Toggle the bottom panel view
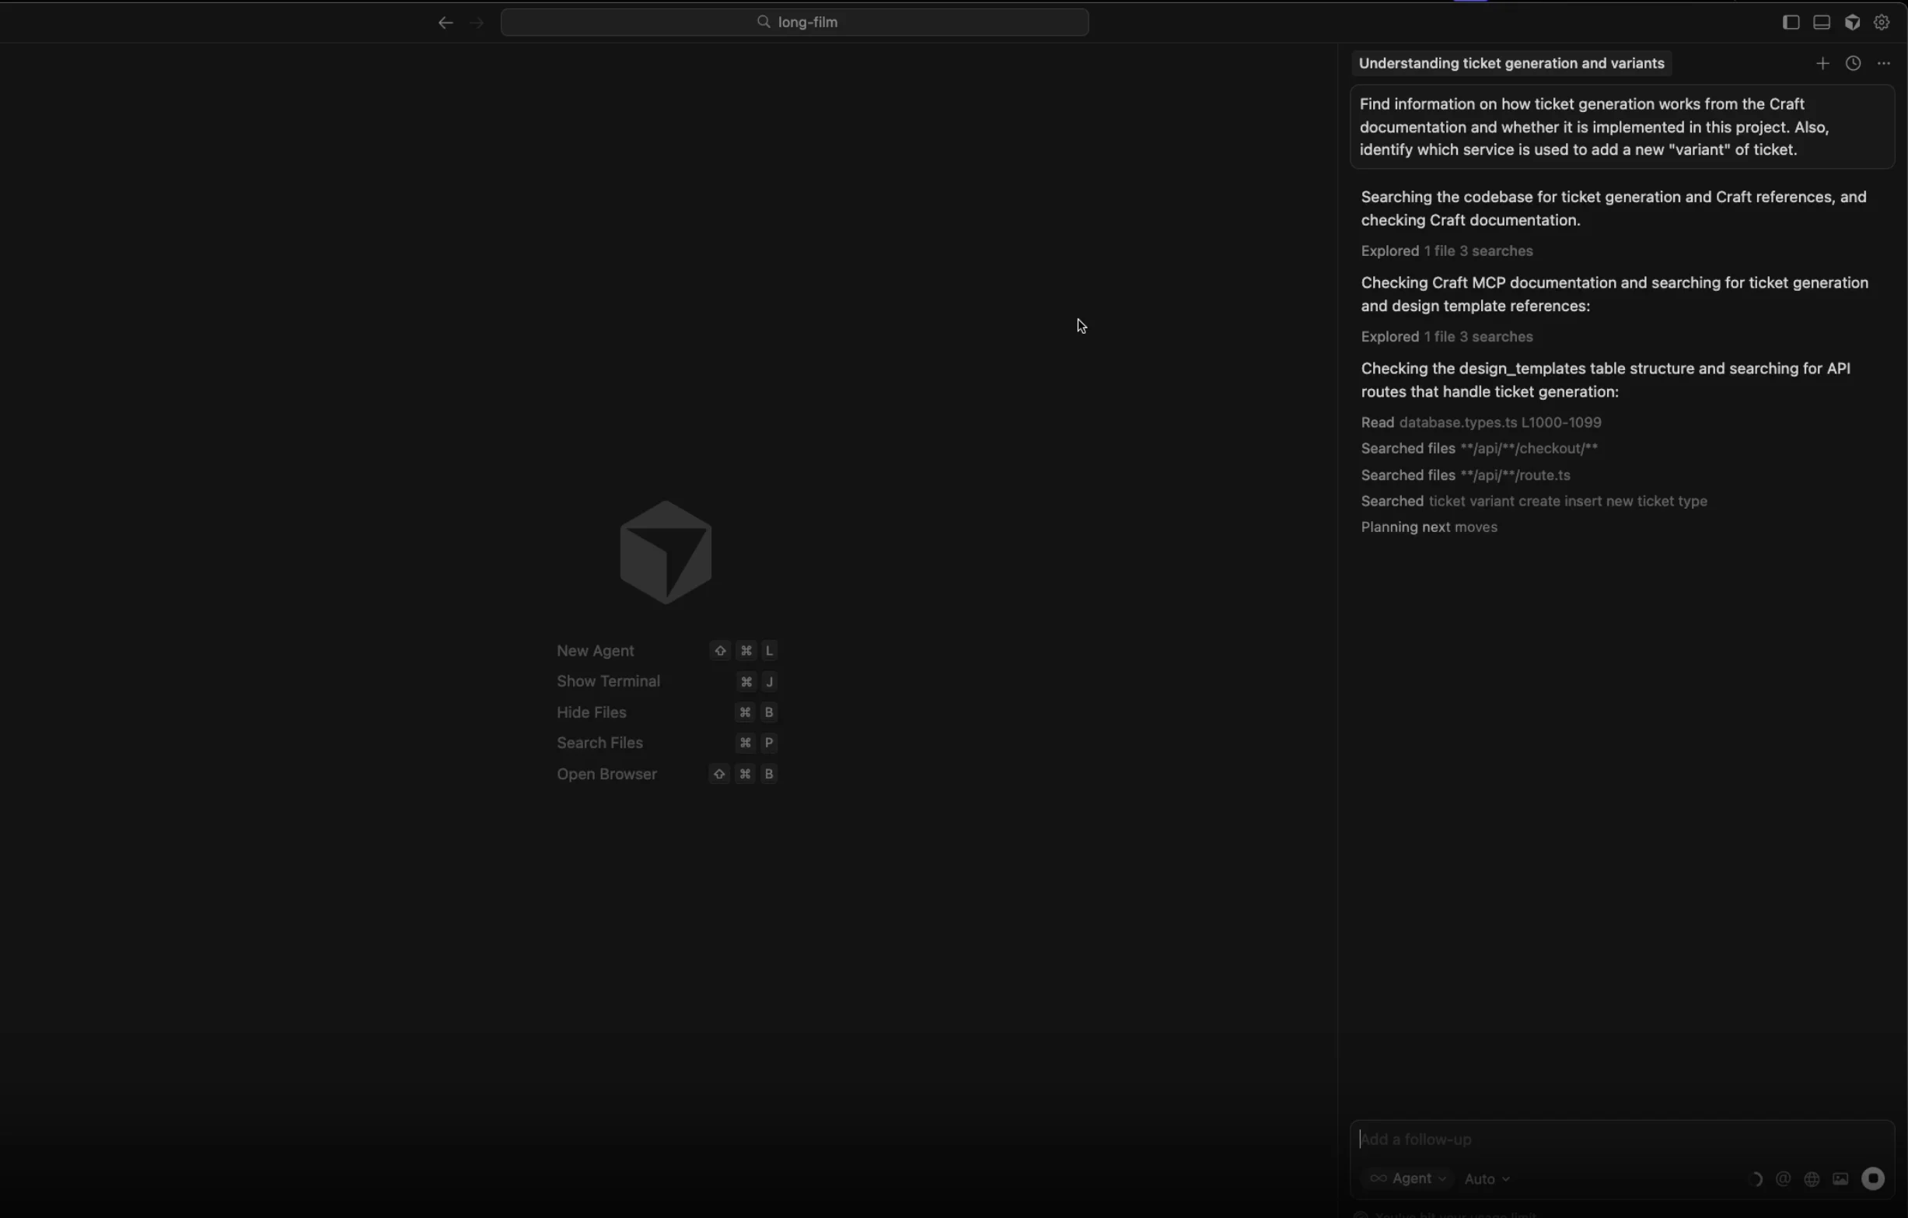Image resolution: width=1908 pixels, height=1218 pixels. [x=1822, y=23]
